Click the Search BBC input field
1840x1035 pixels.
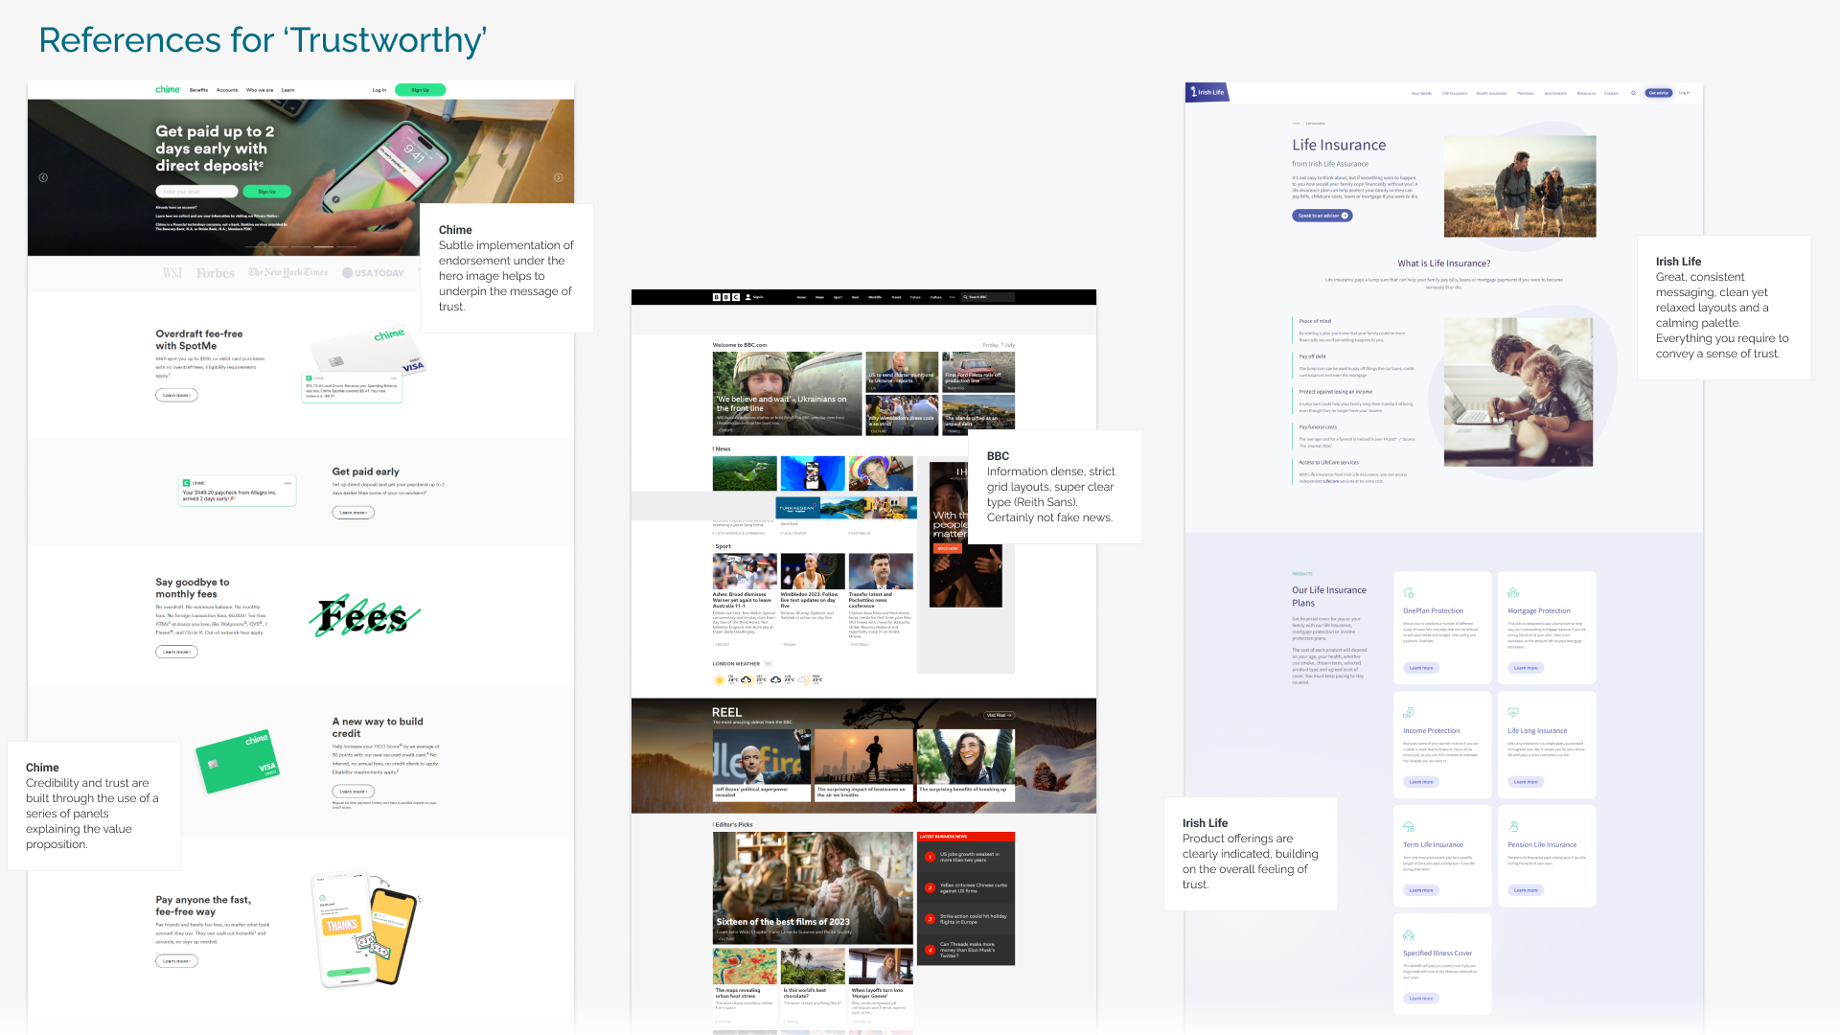pos(987,297)
